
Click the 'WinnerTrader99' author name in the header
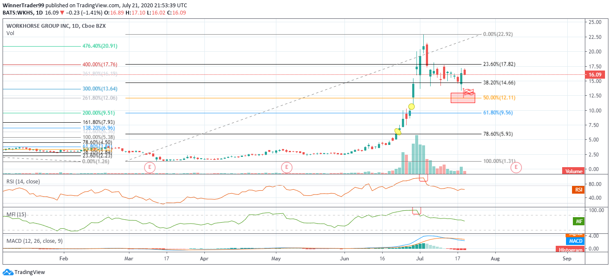click(23, 5)
